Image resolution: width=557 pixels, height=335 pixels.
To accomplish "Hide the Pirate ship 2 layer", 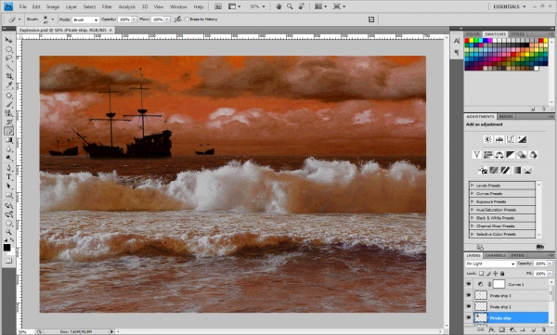I will [469, 306].
